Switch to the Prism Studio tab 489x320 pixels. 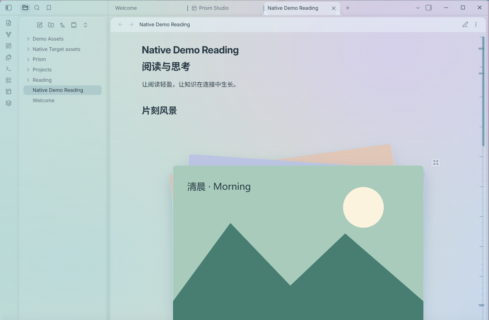click(226, 8)
